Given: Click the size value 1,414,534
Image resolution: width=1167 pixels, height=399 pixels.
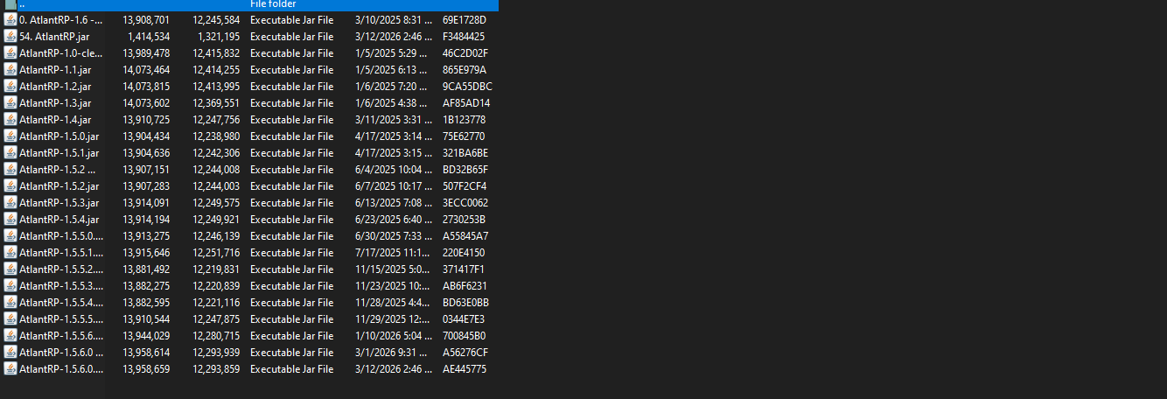Looking at the screenshot, I should [x=149, y=36].
